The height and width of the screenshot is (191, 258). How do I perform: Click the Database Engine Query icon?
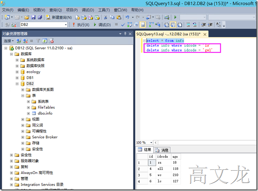coord(77,18)
